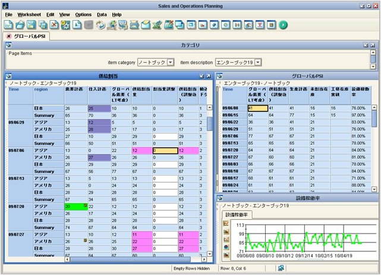Open the Data menu
This screenshot has height=275, width=381.
pos(102,15)
